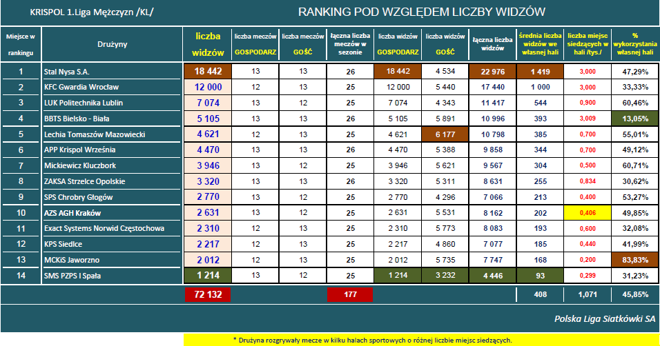Select the 17 440 combined attendance value
Screen dimensions: 660x346
click(x=493, y=87)
